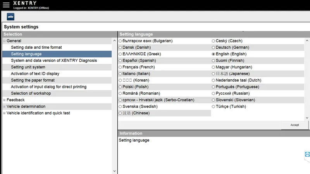
Task: Expand the Feedback tree node
Action: coord(4,100)
